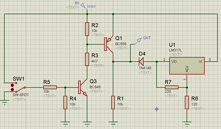
Task: Click the <TEXT> placeholder under LM317L
Action: click(x=175, y=54)
